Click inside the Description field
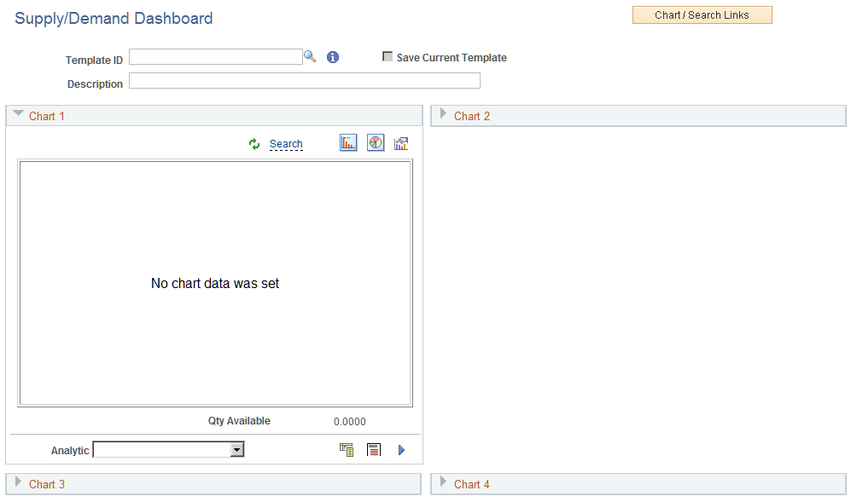Image resolution: width=851 pixels, height=502 pixels. pos(304,80)
